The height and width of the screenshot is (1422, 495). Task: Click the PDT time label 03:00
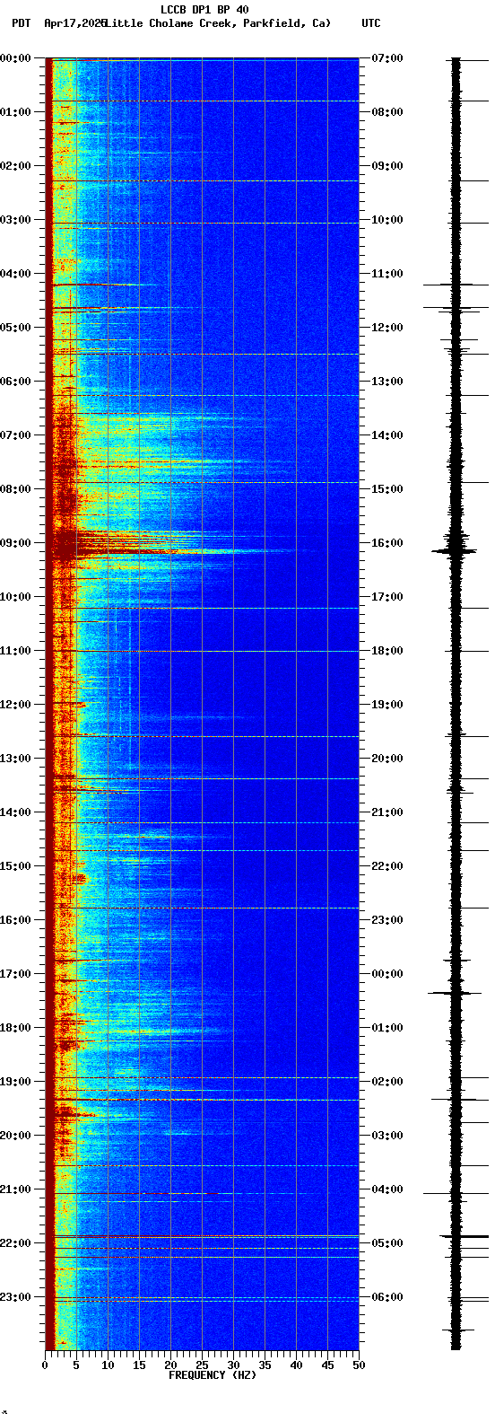[15, 220]
